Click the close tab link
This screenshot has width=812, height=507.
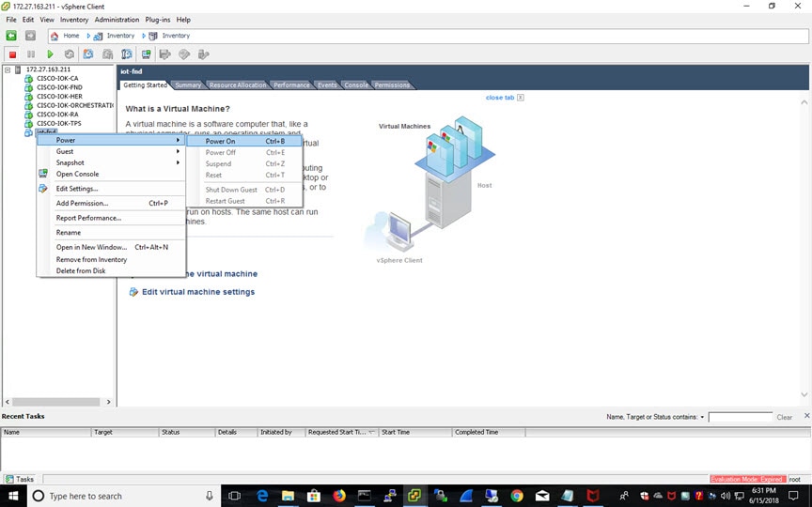pyautogui.click(x=500, y=98)
